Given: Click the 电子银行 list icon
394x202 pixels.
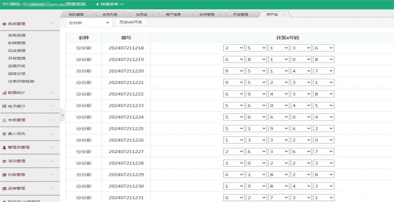Looking at the screenshot, I should pyautogui.click(x=4, y=106).
